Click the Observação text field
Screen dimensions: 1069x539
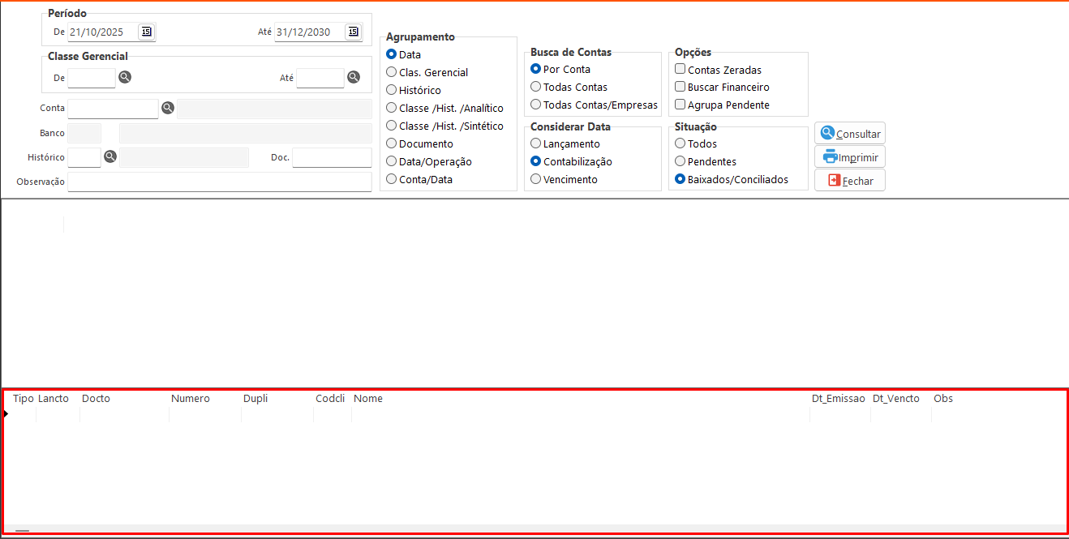[x=219, y=182]
